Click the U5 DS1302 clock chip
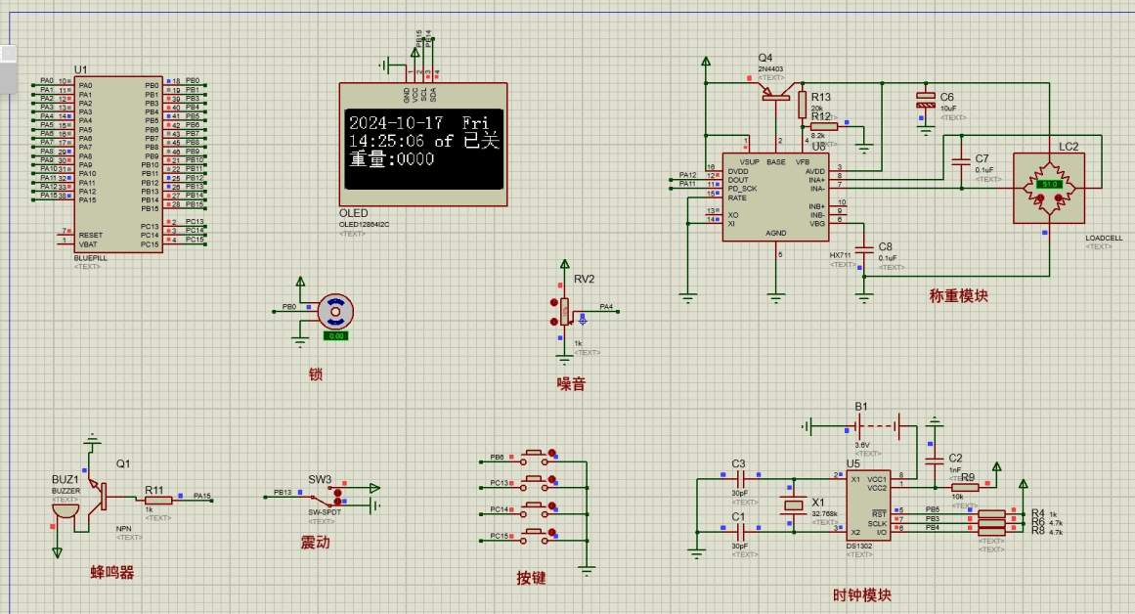The width and height of the screenshot is (1135, 614). tap(866, 505)
